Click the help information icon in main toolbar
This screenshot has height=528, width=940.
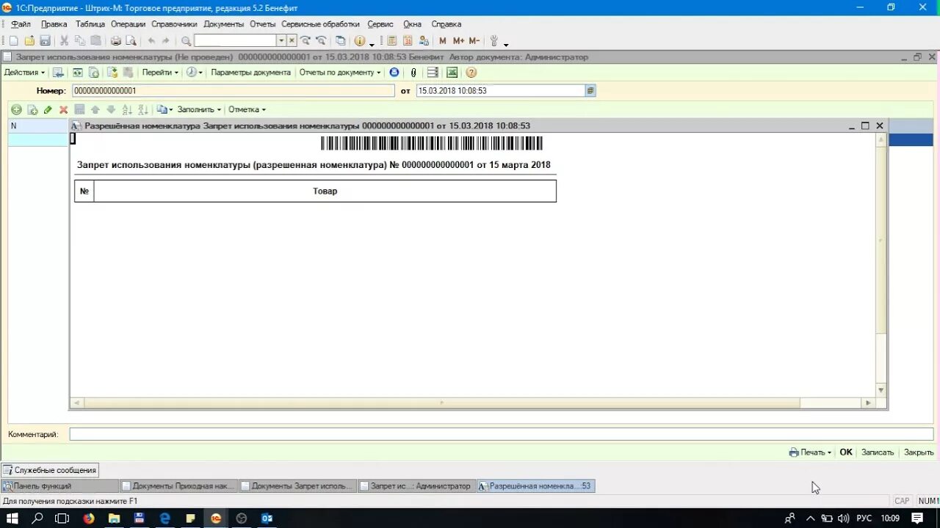click(360, 41)
